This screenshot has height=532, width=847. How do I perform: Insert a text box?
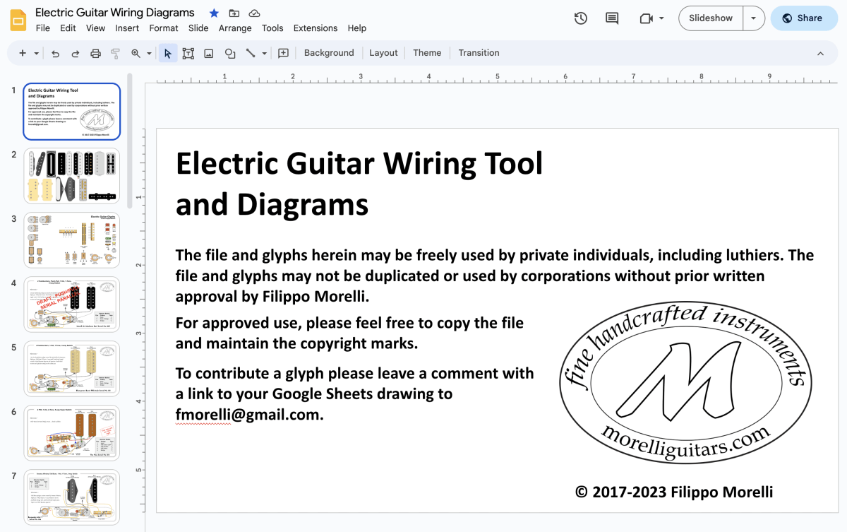(188, 53)
